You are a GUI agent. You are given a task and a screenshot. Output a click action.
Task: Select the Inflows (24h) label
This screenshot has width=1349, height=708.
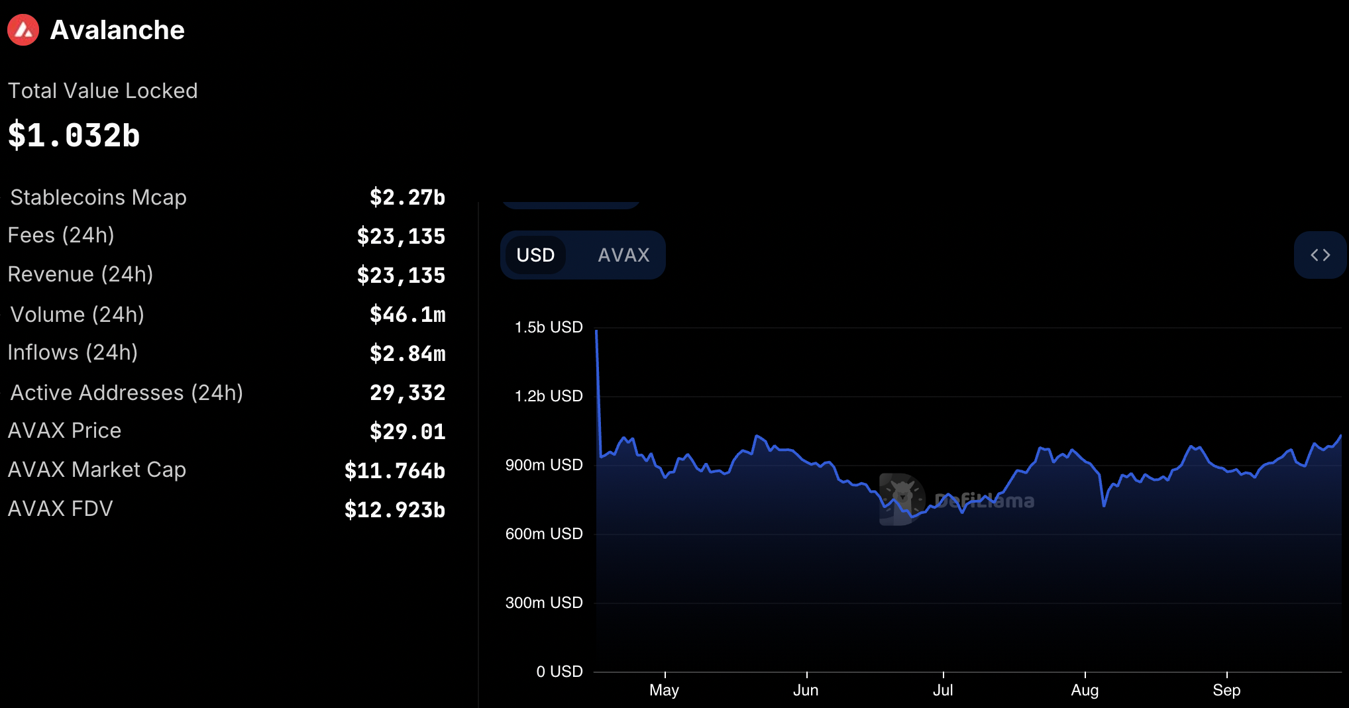73,352
